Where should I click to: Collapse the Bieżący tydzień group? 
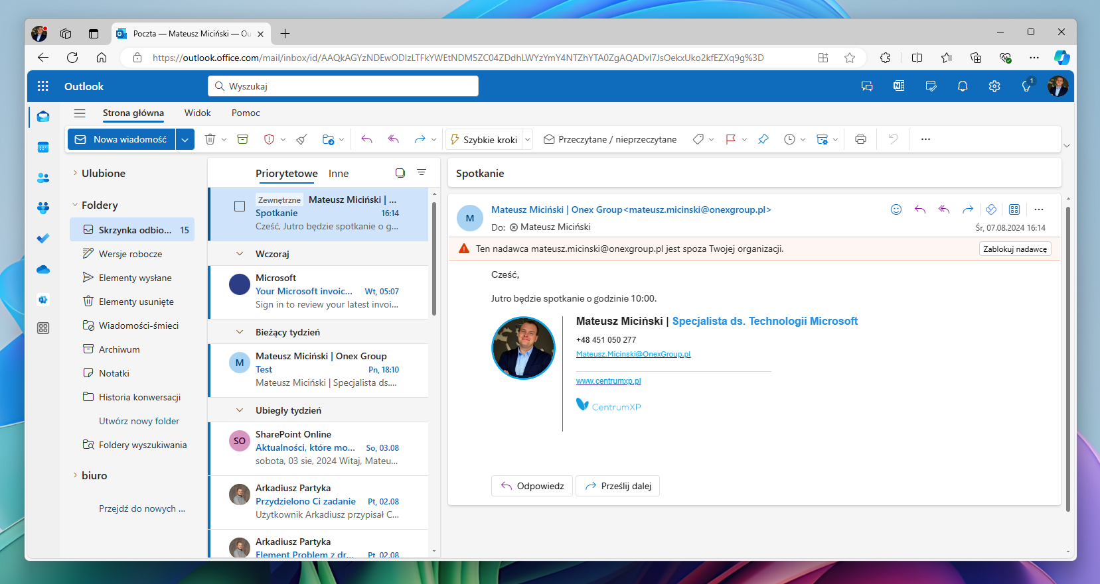coord(240,332)
